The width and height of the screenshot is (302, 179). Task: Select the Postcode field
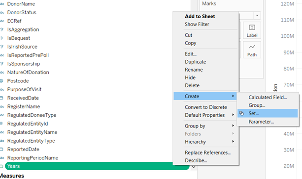coord(18,81)
